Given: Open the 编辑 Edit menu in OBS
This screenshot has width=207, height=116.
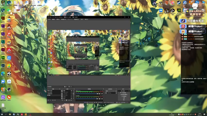Looking at the screenshot, I should 53,19.
